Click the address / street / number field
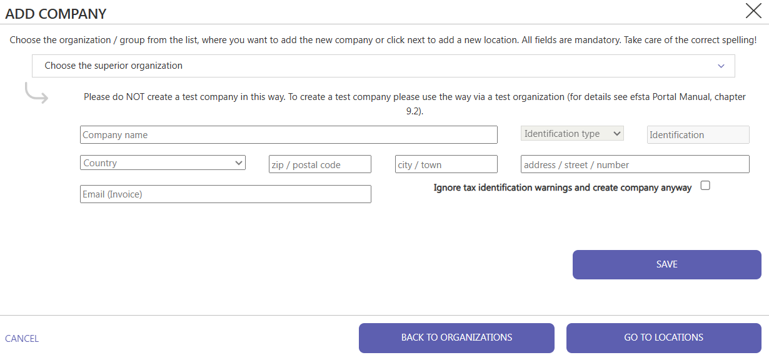The width and height of the screenshot is (769, 360). click(x=635, y=164)
